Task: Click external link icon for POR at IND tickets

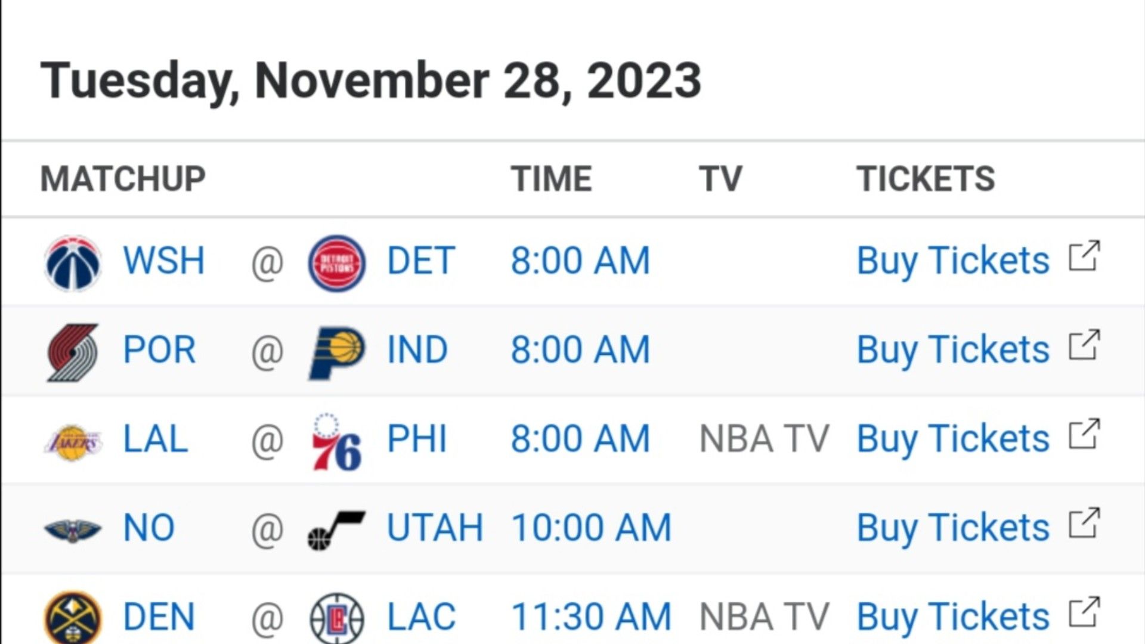Action: (1084, 345)
